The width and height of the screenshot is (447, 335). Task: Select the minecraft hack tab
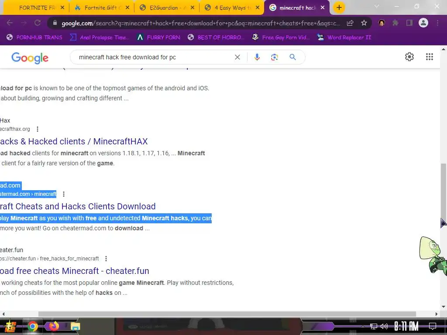pyautogui.click(x=296, y=8)
